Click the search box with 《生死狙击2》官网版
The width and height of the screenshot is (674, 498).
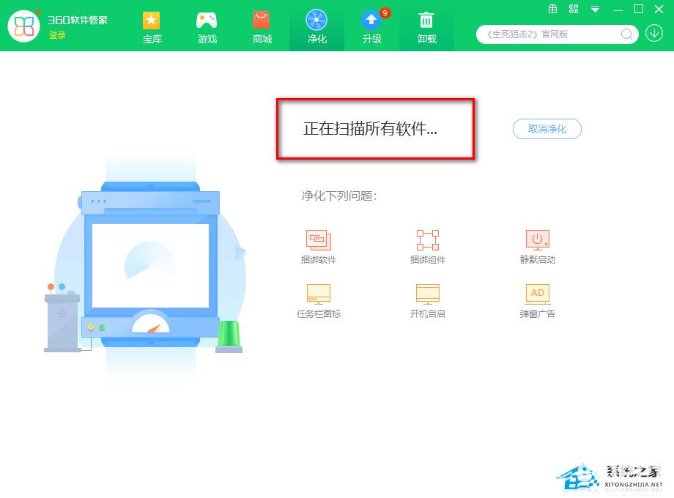550,34
